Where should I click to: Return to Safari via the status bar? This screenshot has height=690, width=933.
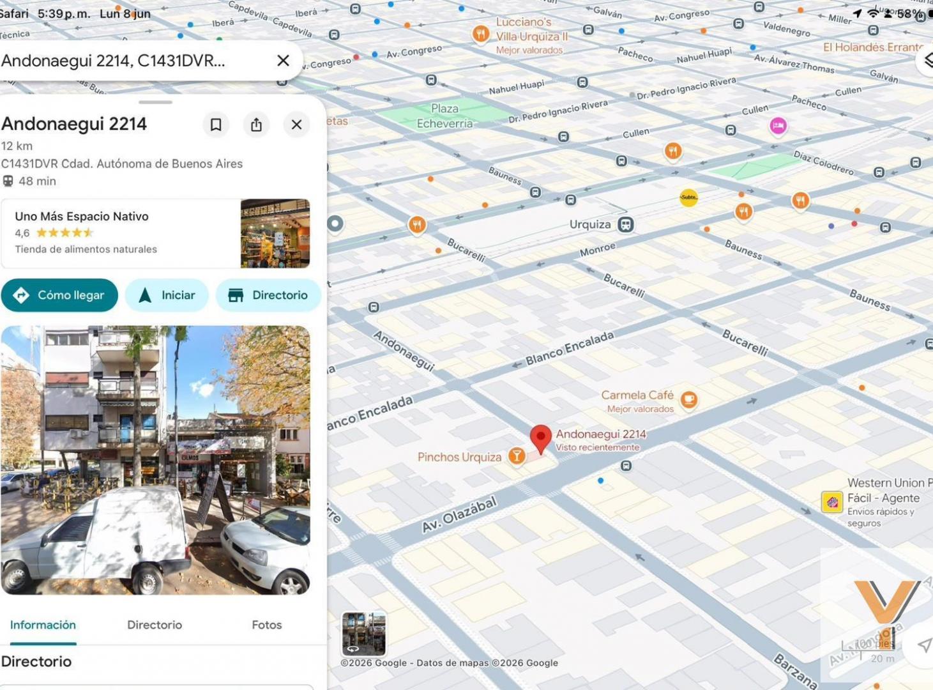(x=14, y=13)
